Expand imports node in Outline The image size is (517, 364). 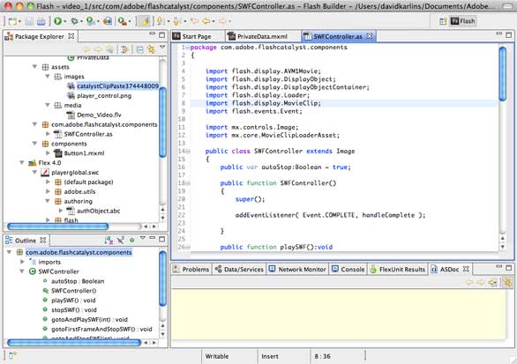(x=22, y=262)
